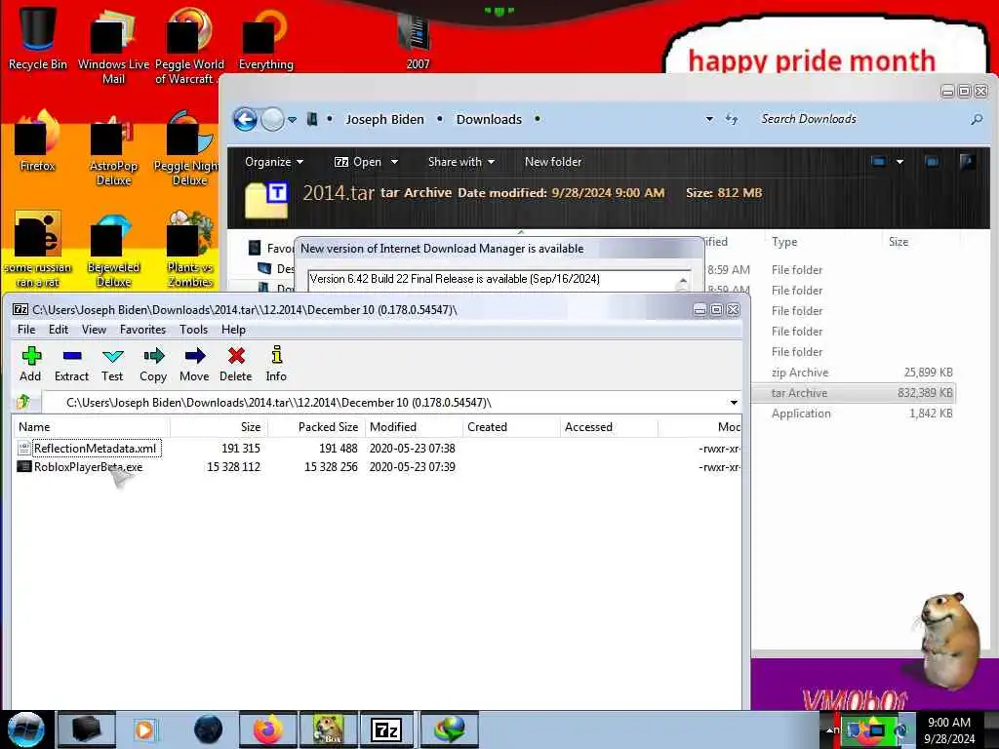Image resolution: width=999 pixels, height=749 pixels.
Task: Click the Explorer refresh button
Action: click(x=732, y=119)
